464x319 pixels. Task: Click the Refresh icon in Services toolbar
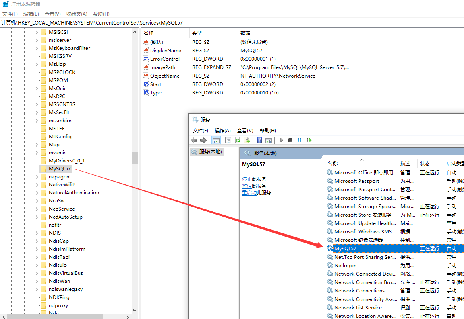(238, 140)
